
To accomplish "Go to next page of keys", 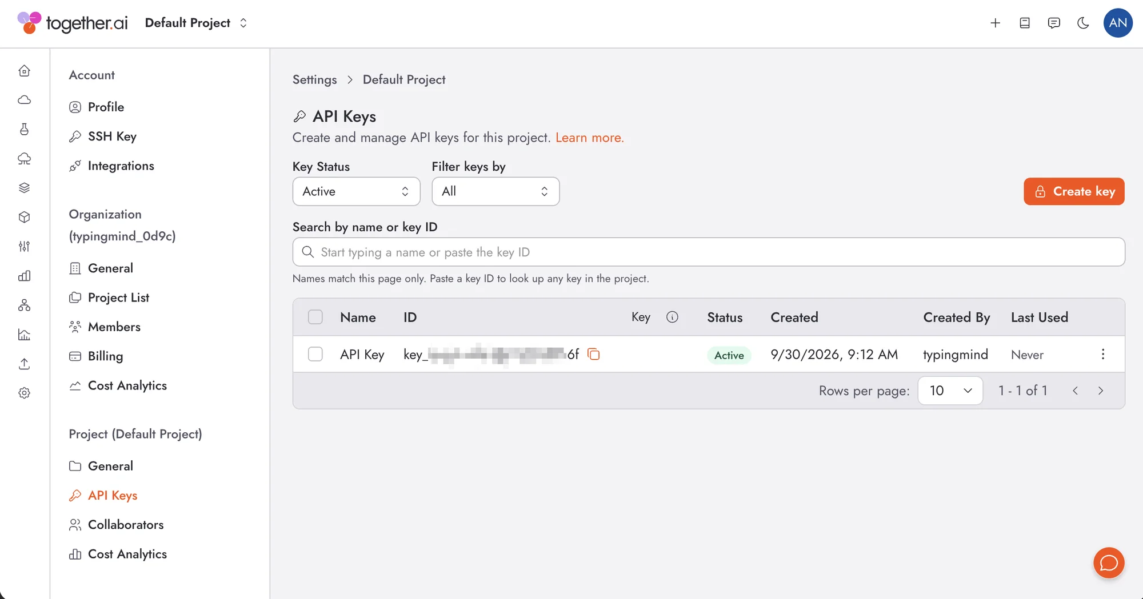I will 1101,391.
